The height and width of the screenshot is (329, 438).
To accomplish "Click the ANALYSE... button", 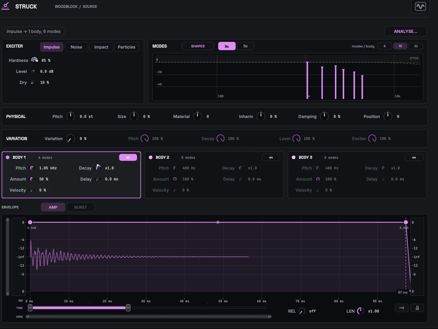I will pos(406,31).
